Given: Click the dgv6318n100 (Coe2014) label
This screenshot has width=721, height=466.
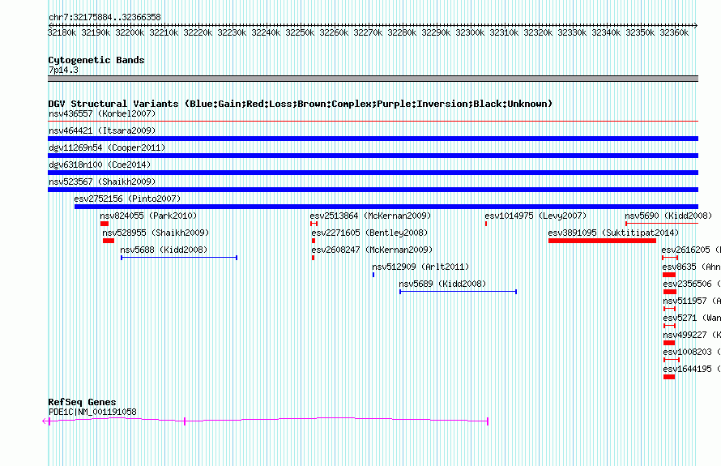Looking at the screenshot, I should point(100,165).
